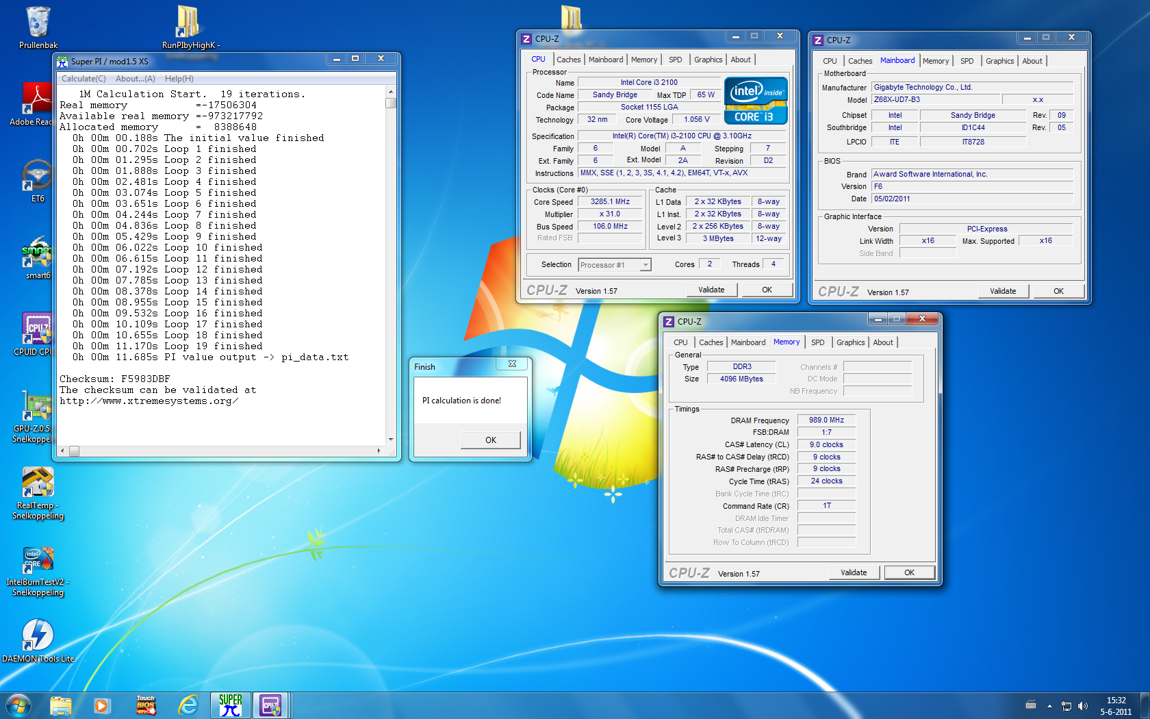1150x719 pixels.
Task: Launch IntelBurnTestV2 desktop shortcut
Action: point(38,570)
